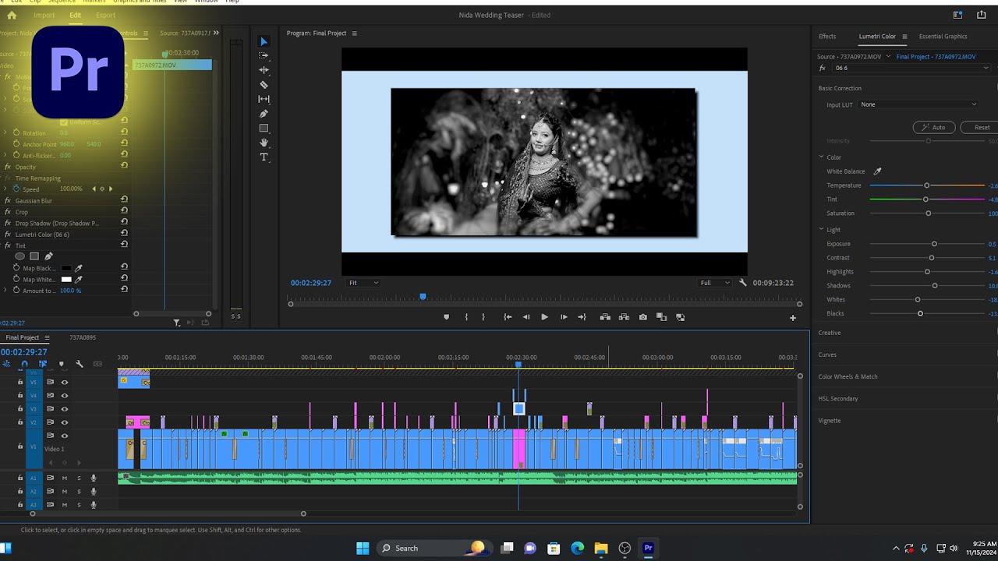Switch to Export workspace tab
998x561 pixels.
105,15
